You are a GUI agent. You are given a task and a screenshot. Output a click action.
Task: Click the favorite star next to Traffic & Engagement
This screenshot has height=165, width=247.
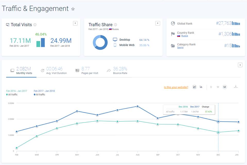[x=73, y=9]
